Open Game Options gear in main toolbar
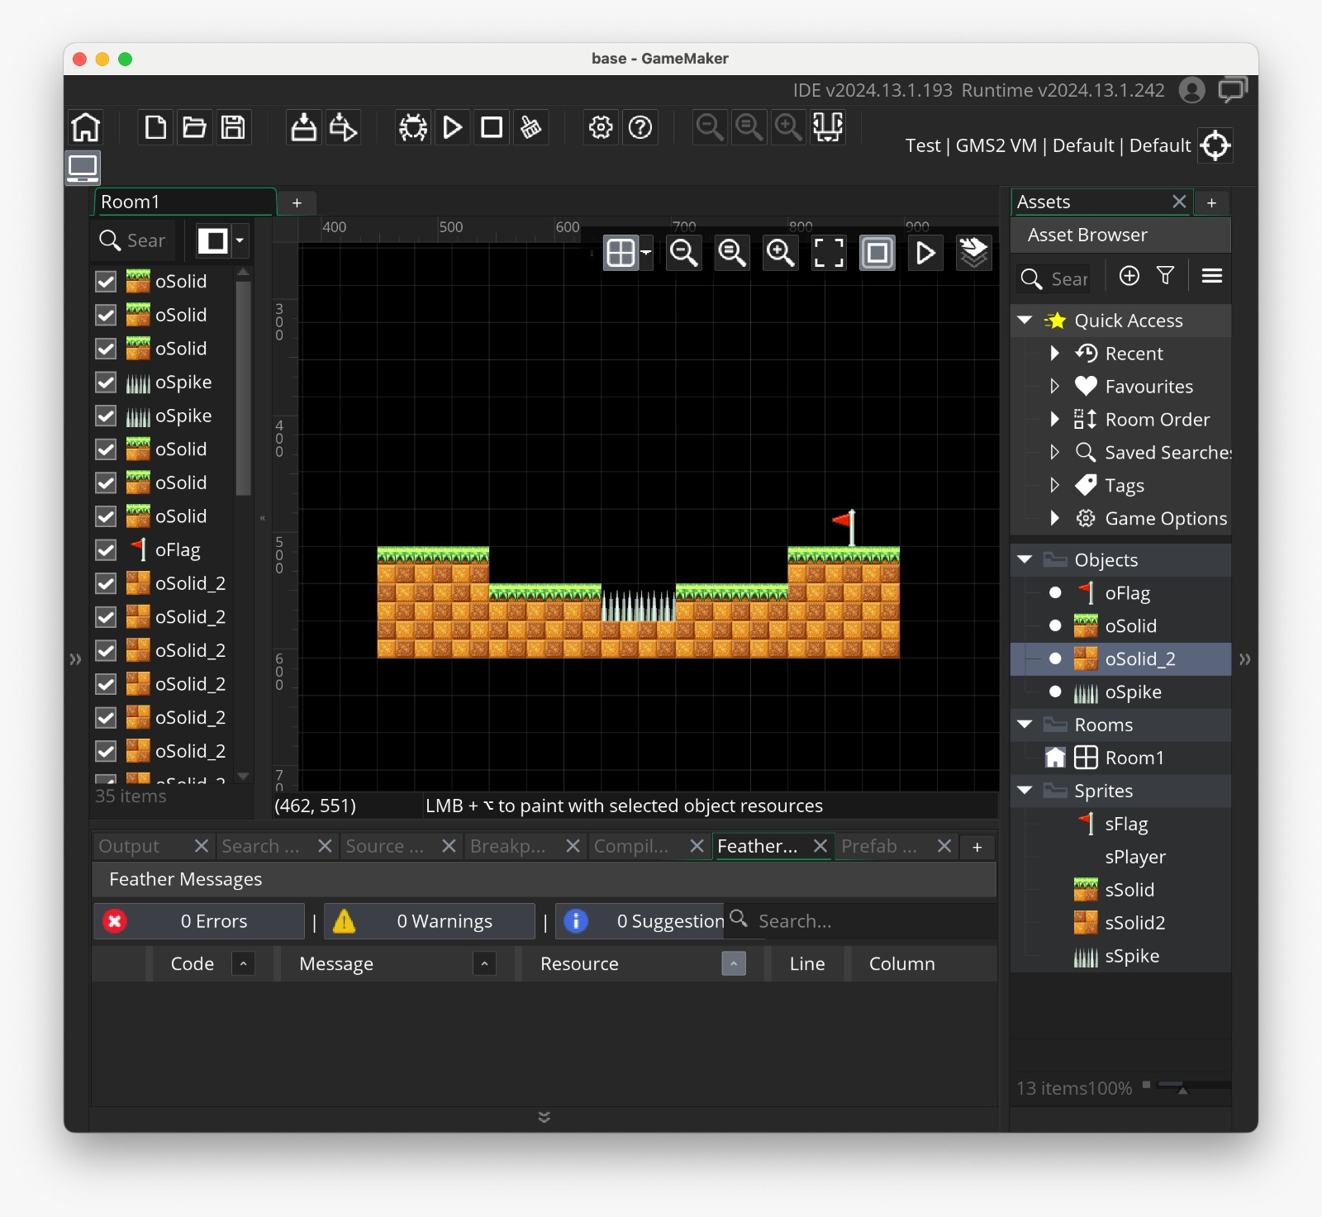This screenshot has width=1322, height=1217. point(601,127)
